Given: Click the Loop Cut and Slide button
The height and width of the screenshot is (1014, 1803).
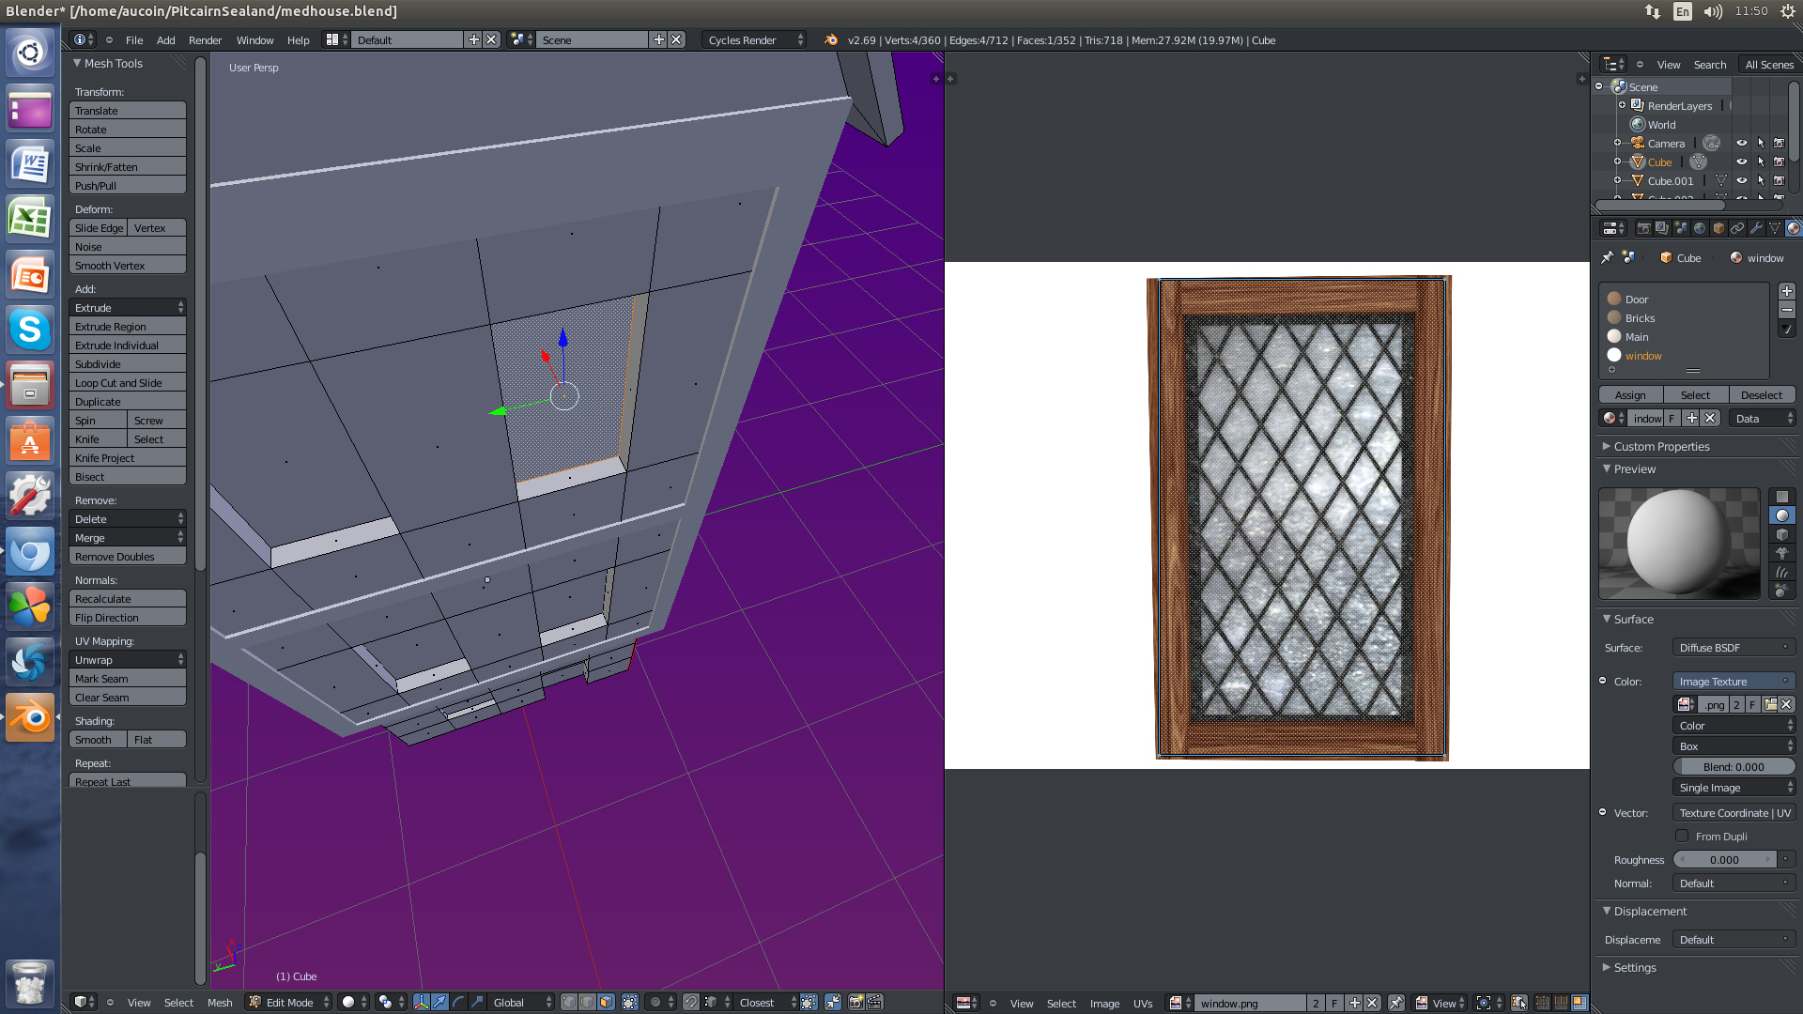Looking at the screenshot, I should pos(128,383).
